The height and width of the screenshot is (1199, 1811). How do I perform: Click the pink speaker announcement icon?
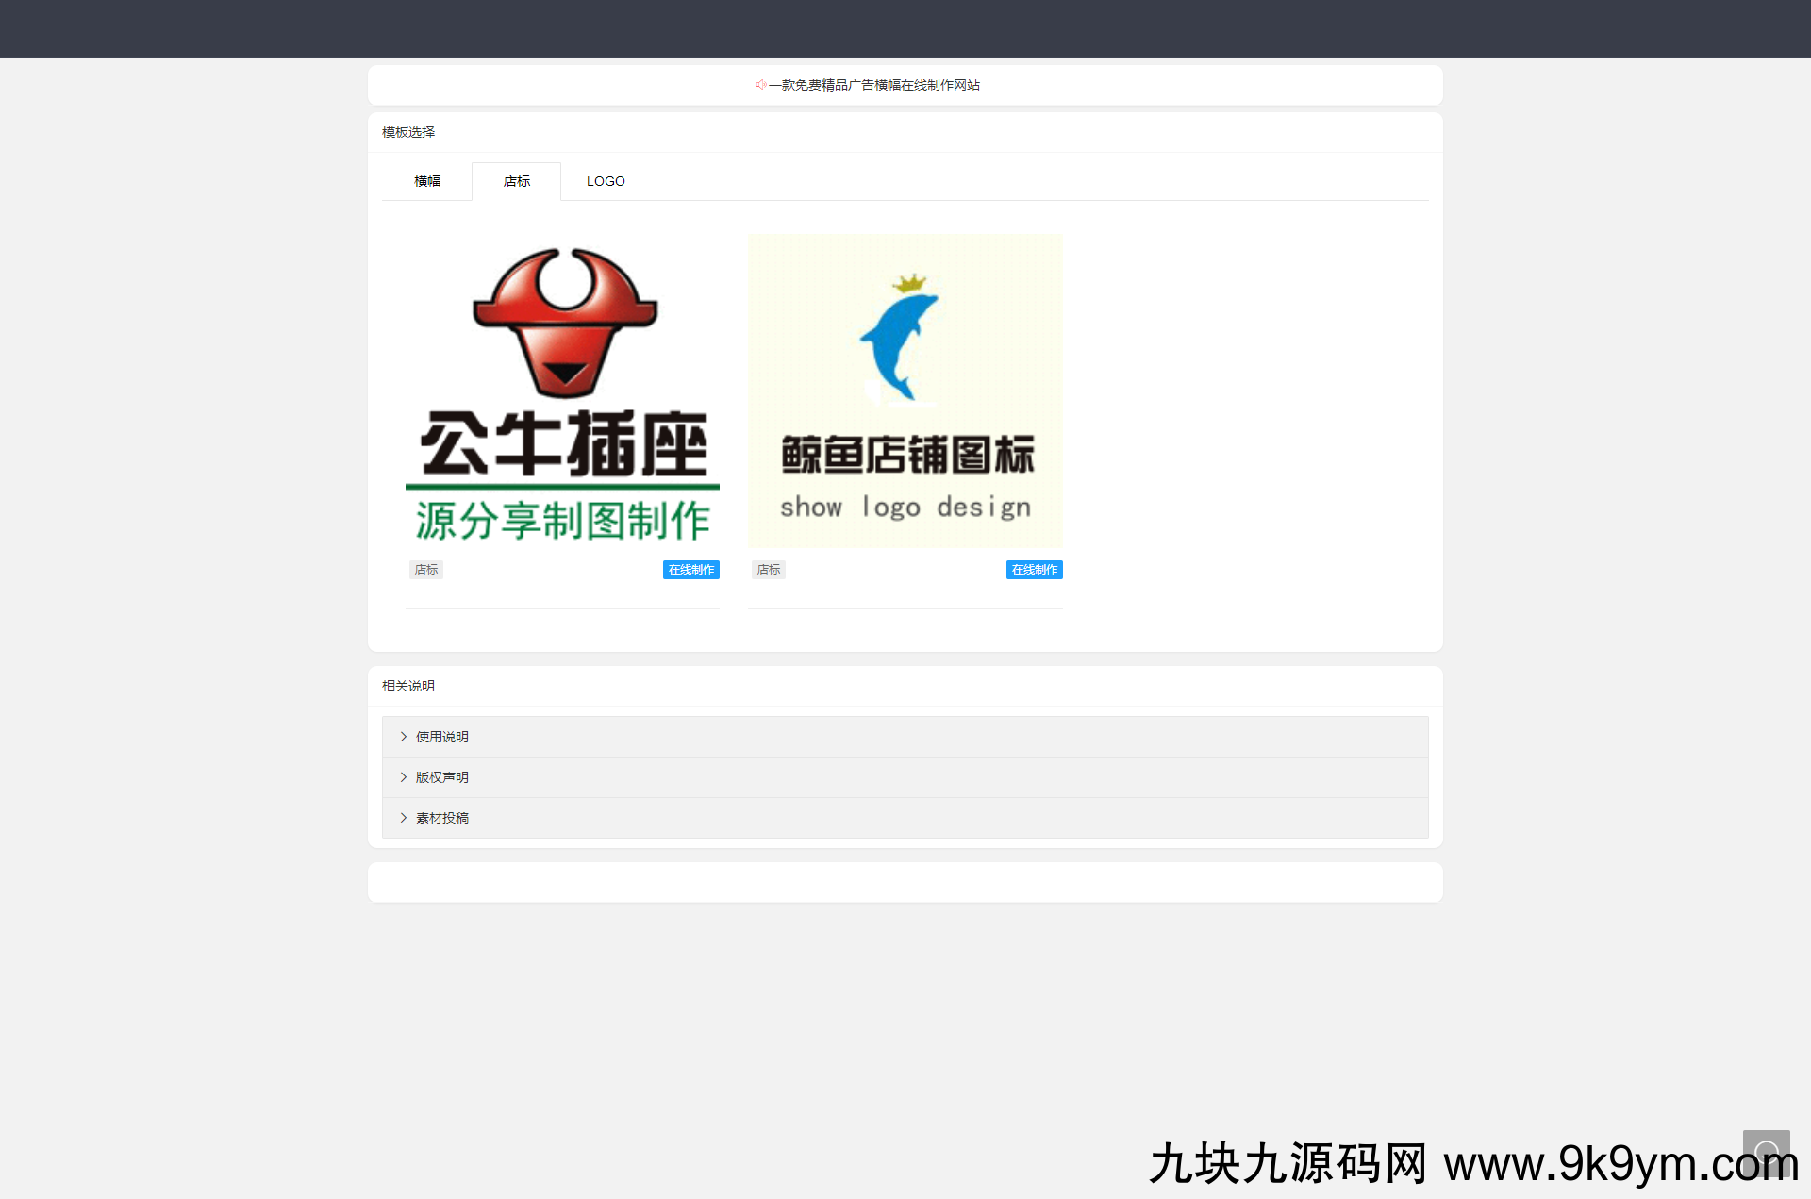point(760,85)
